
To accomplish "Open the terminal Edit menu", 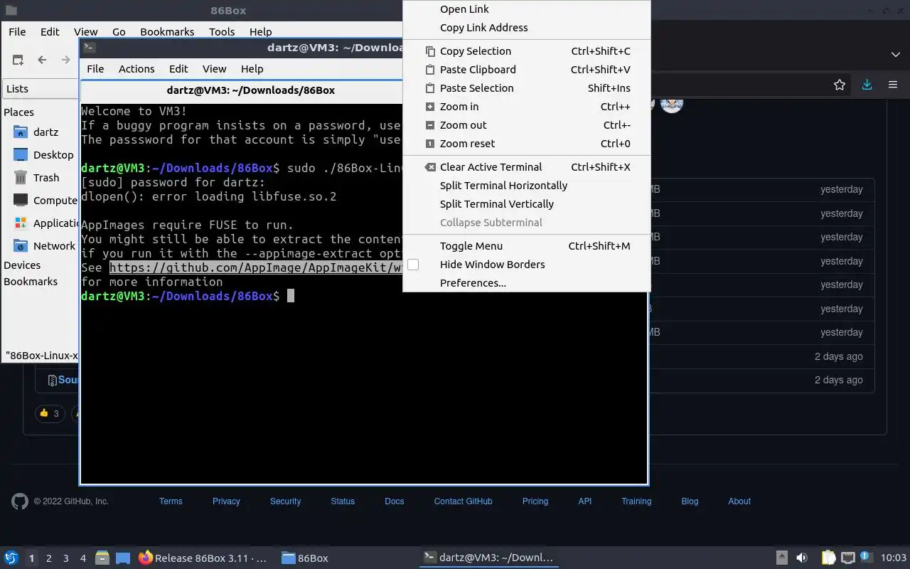I will pos(178,69).
